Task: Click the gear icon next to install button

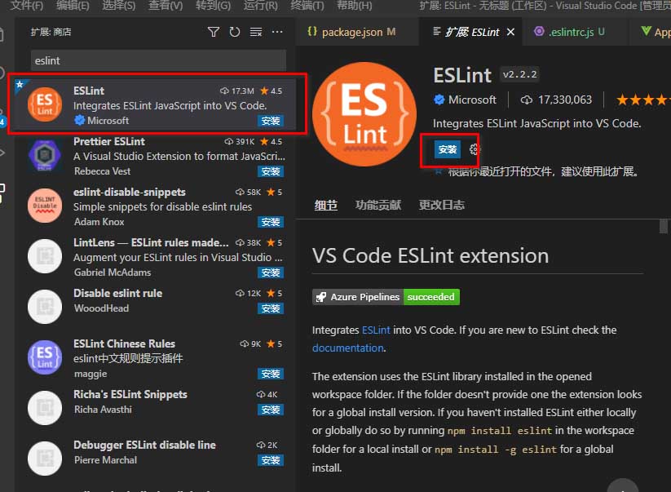Action: [x=476, y=149]
